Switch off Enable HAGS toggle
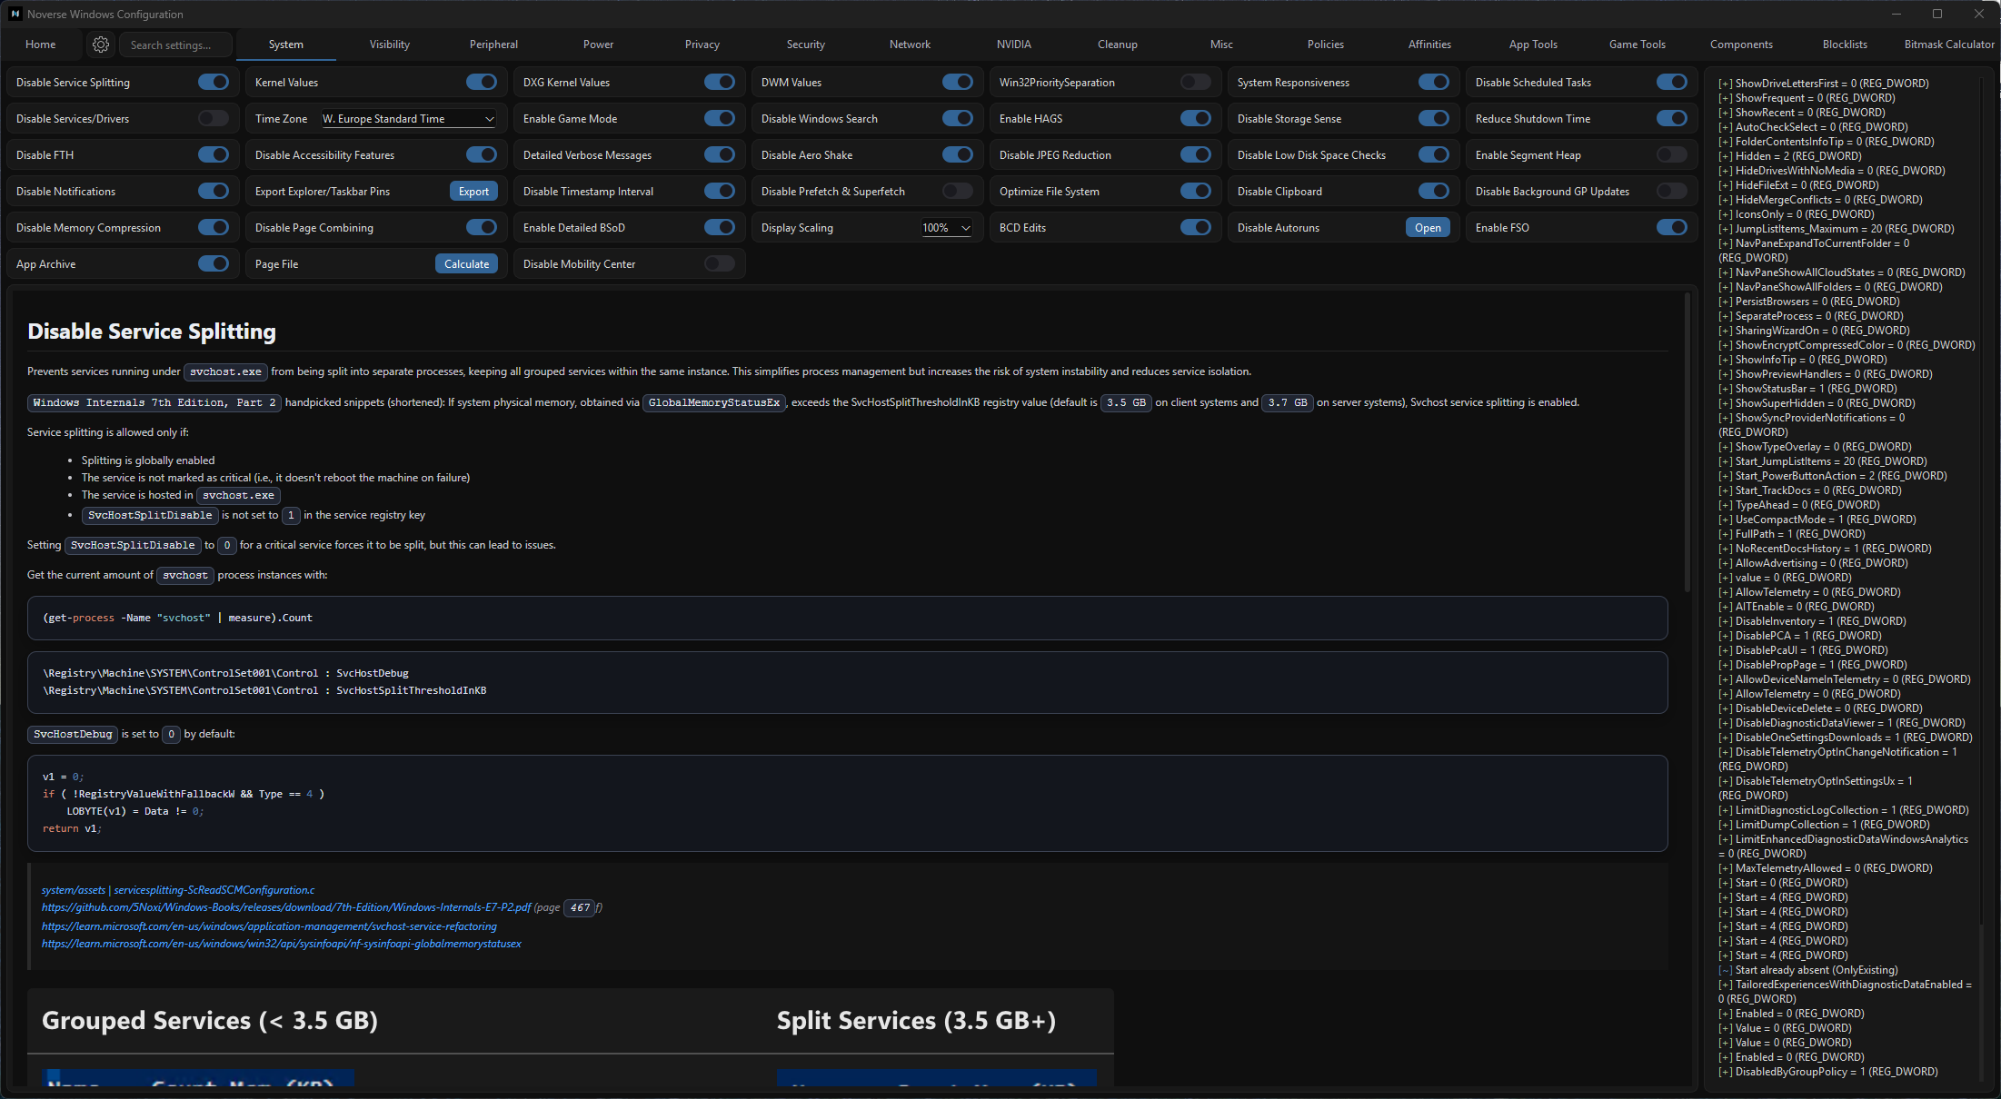 [1195, 119]
